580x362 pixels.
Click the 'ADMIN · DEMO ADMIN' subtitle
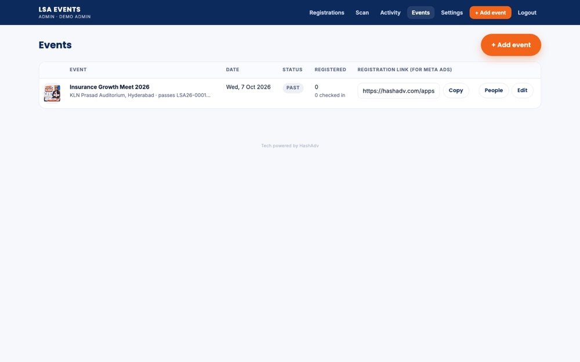click(x=65, y=17)
